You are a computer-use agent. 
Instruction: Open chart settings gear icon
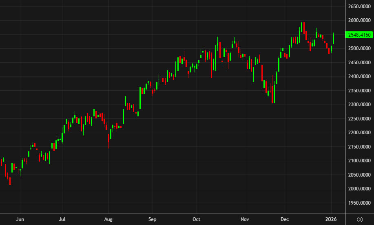pos(360,219)
